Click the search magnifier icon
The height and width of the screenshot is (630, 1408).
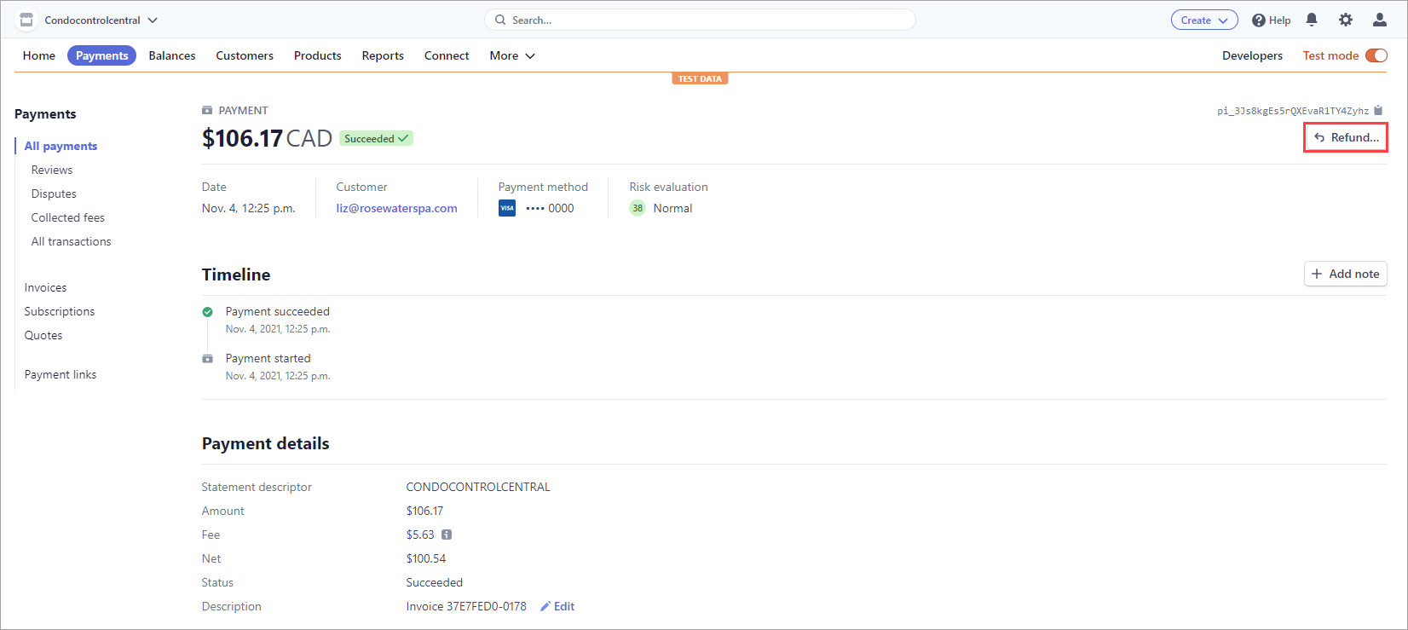tap(500, 20)
